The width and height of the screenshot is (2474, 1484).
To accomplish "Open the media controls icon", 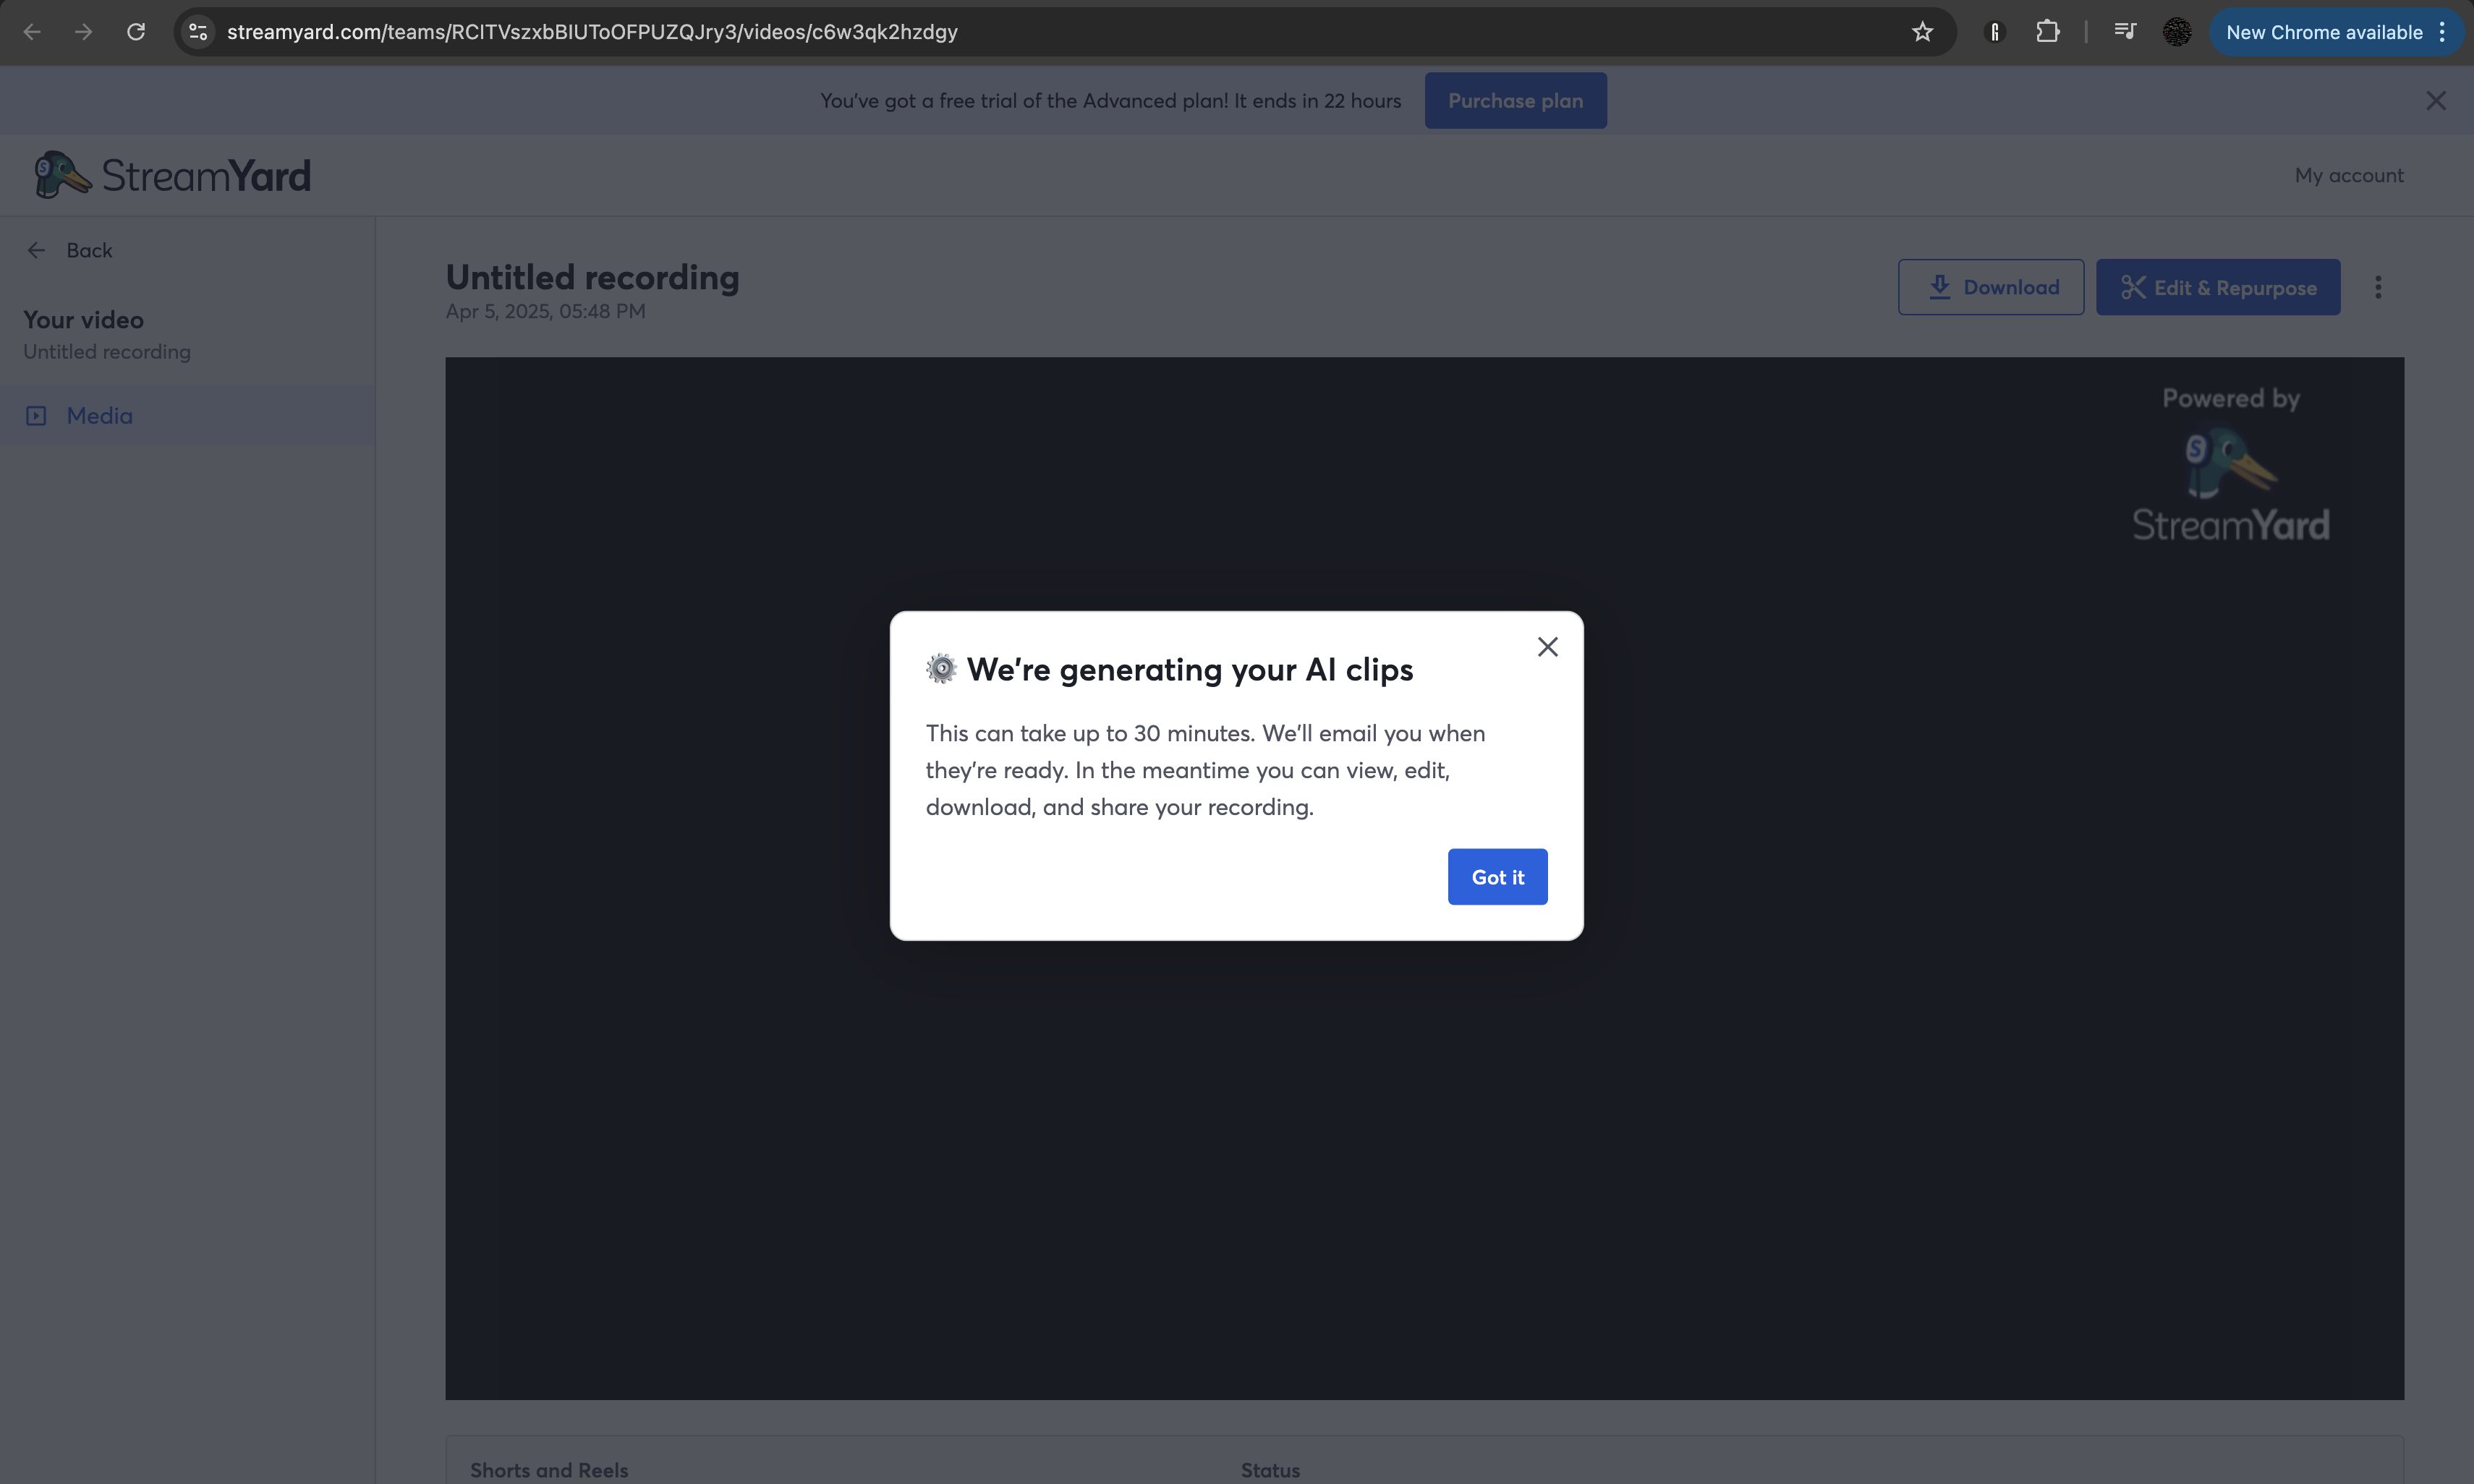I will click(2125, 32).
